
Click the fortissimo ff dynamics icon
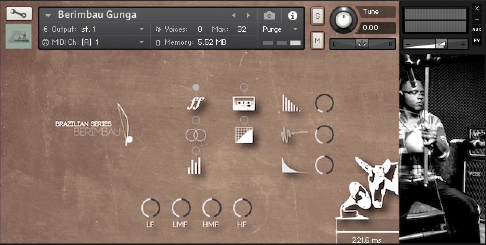[196, 103]
